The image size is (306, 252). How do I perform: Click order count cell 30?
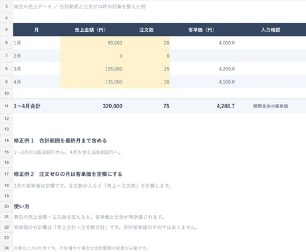click(146, 82)
